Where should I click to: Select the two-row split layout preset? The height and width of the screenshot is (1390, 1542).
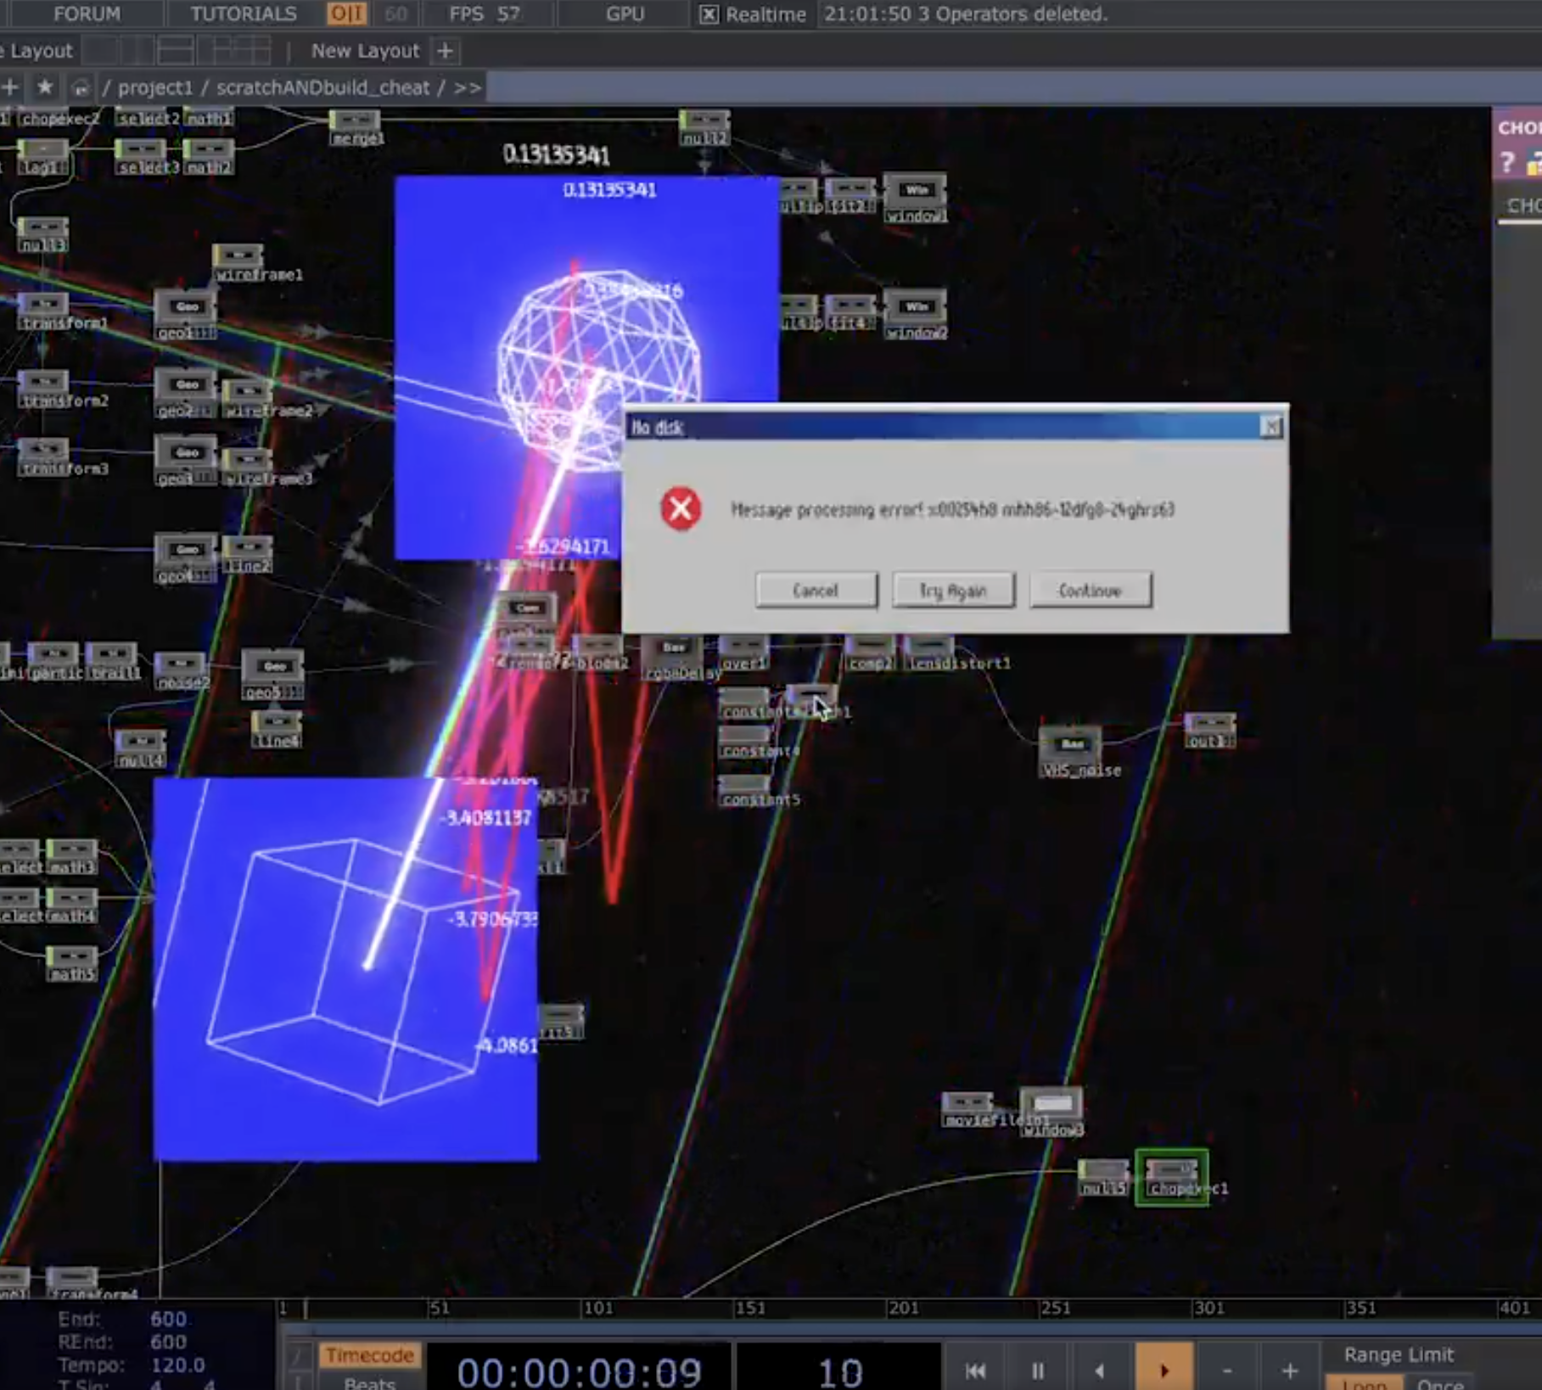click(177, 51)
